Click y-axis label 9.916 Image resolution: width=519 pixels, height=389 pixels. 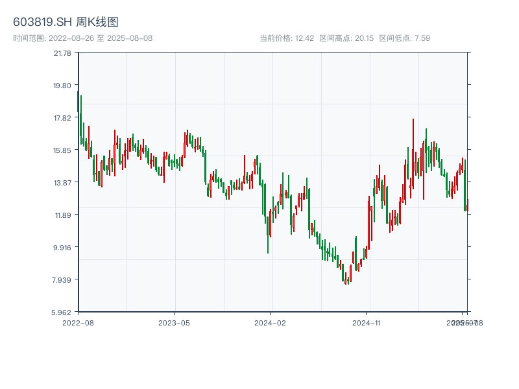(62, 248)
